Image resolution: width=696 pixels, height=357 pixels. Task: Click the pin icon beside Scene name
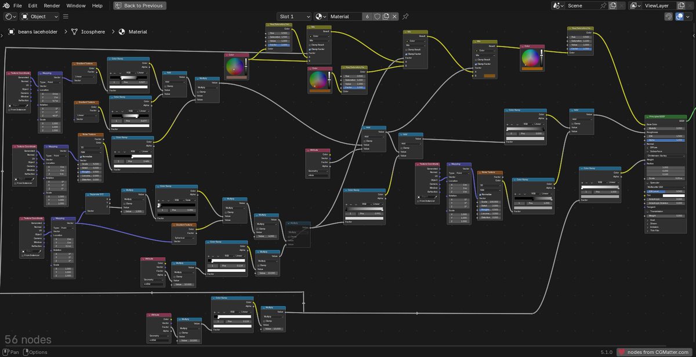pyautogui.click(x=604, y=5)
